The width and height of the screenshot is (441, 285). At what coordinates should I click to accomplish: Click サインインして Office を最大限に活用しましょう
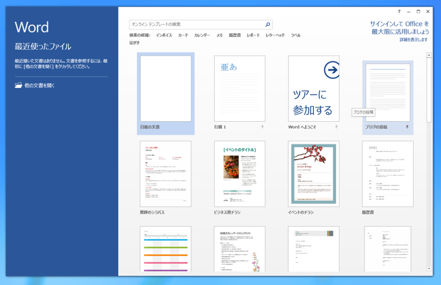click(399, 28)
